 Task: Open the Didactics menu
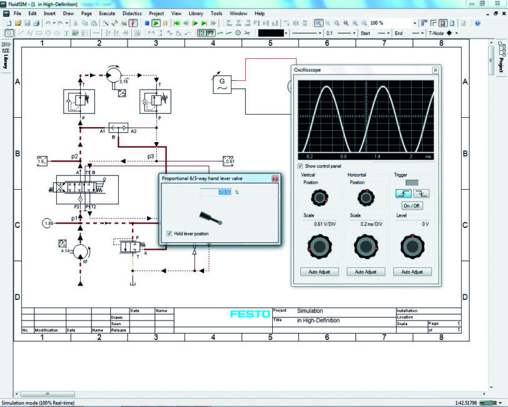[132, 13]
